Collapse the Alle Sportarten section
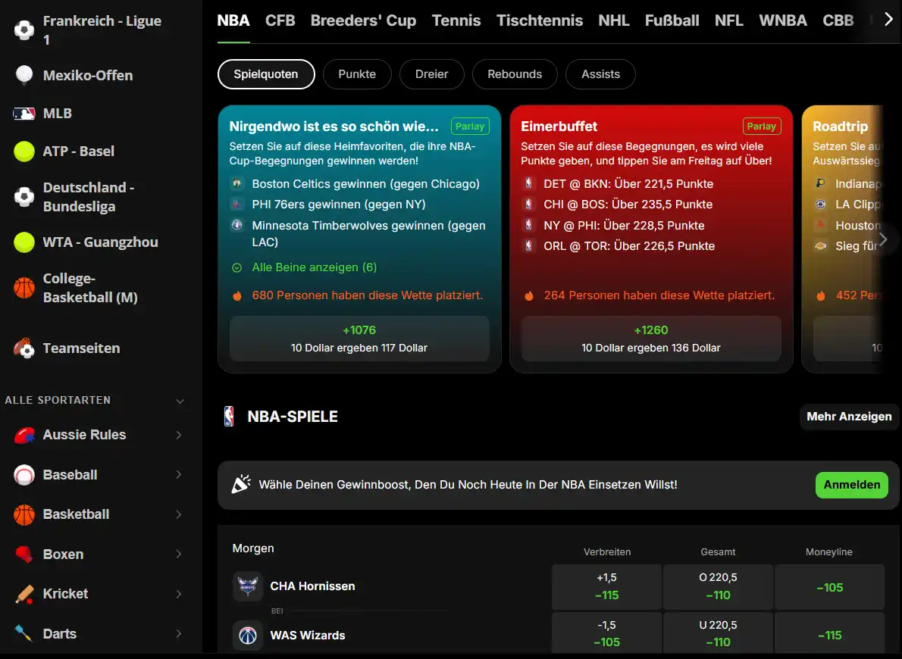 pyautogui.click(x=180, y=401)
